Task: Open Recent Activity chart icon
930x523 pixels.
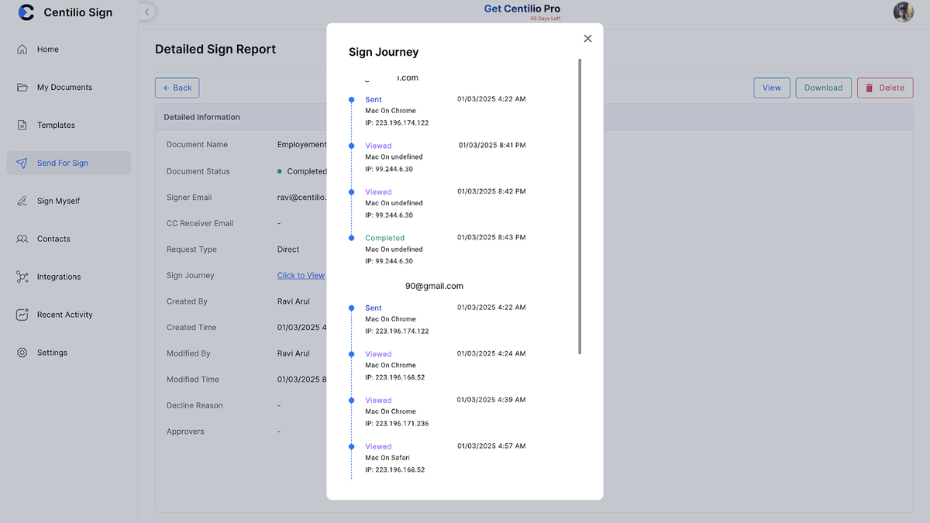Action: click(x=22, y=315)
